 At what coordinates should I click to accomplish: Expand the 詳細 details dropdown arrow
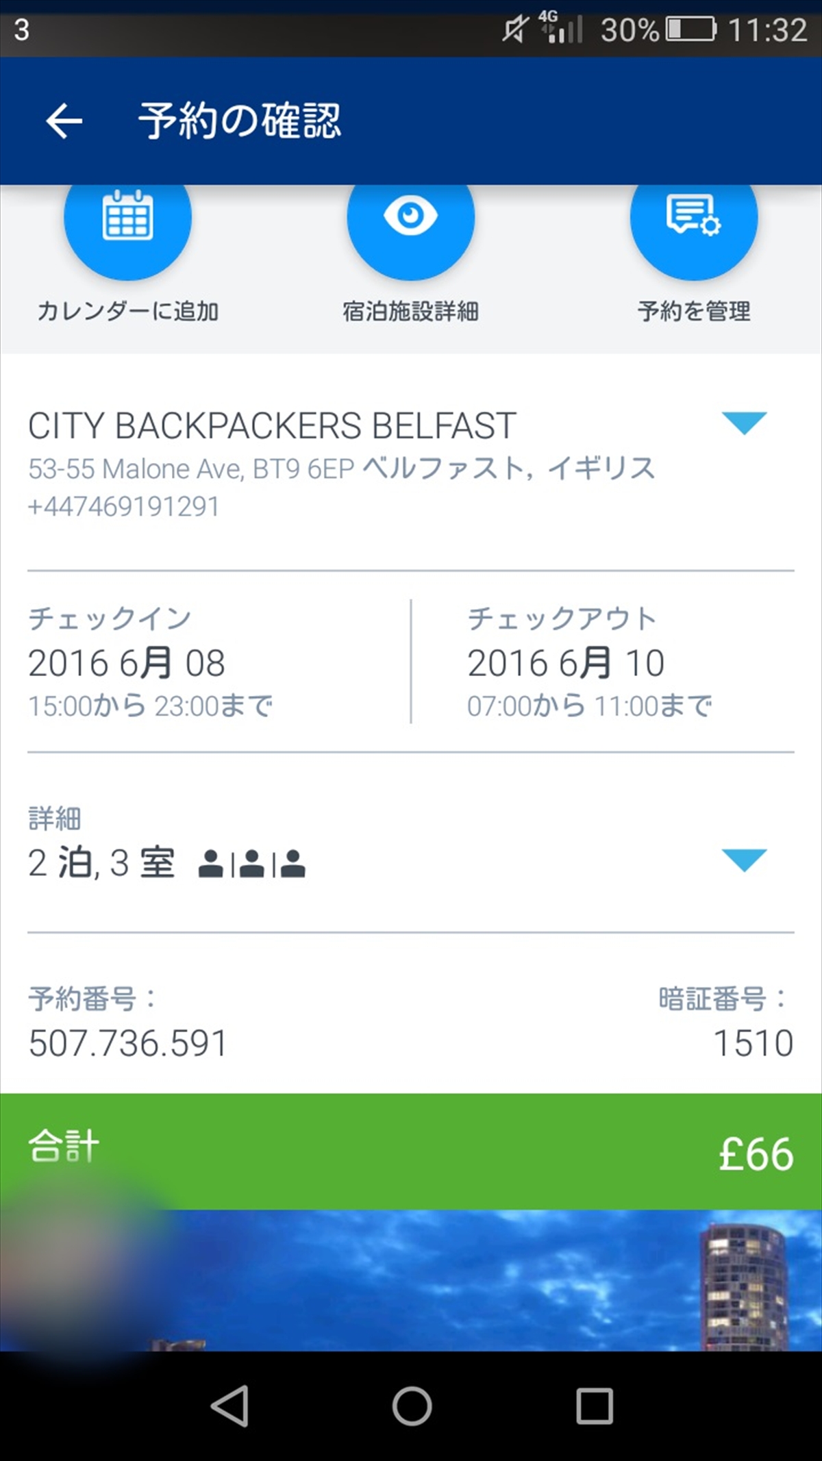point(744,860)
